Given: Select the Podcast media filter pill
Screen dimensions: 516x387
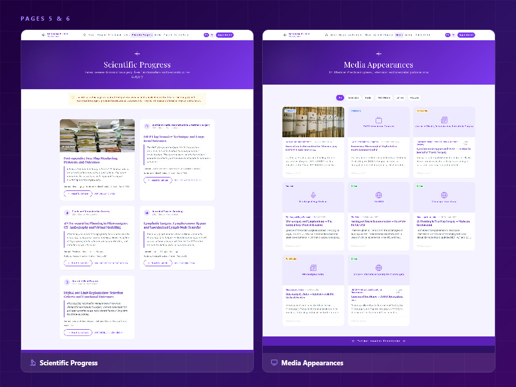Looking at the screenshot, I should (x=414, y=98).
